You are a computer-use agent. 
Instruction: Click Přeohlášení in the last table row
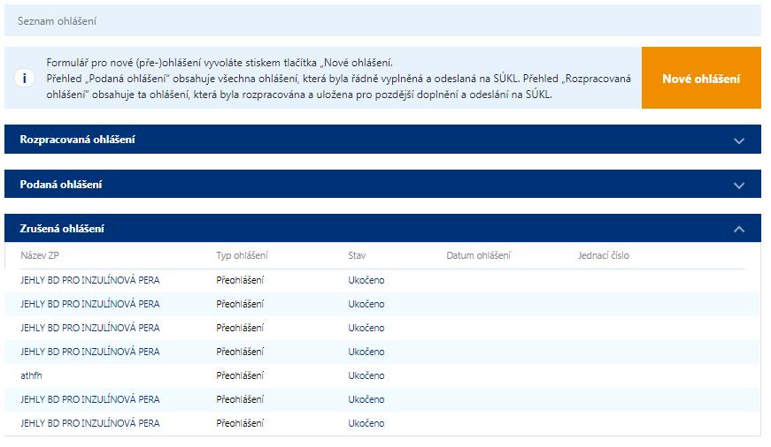240,423
